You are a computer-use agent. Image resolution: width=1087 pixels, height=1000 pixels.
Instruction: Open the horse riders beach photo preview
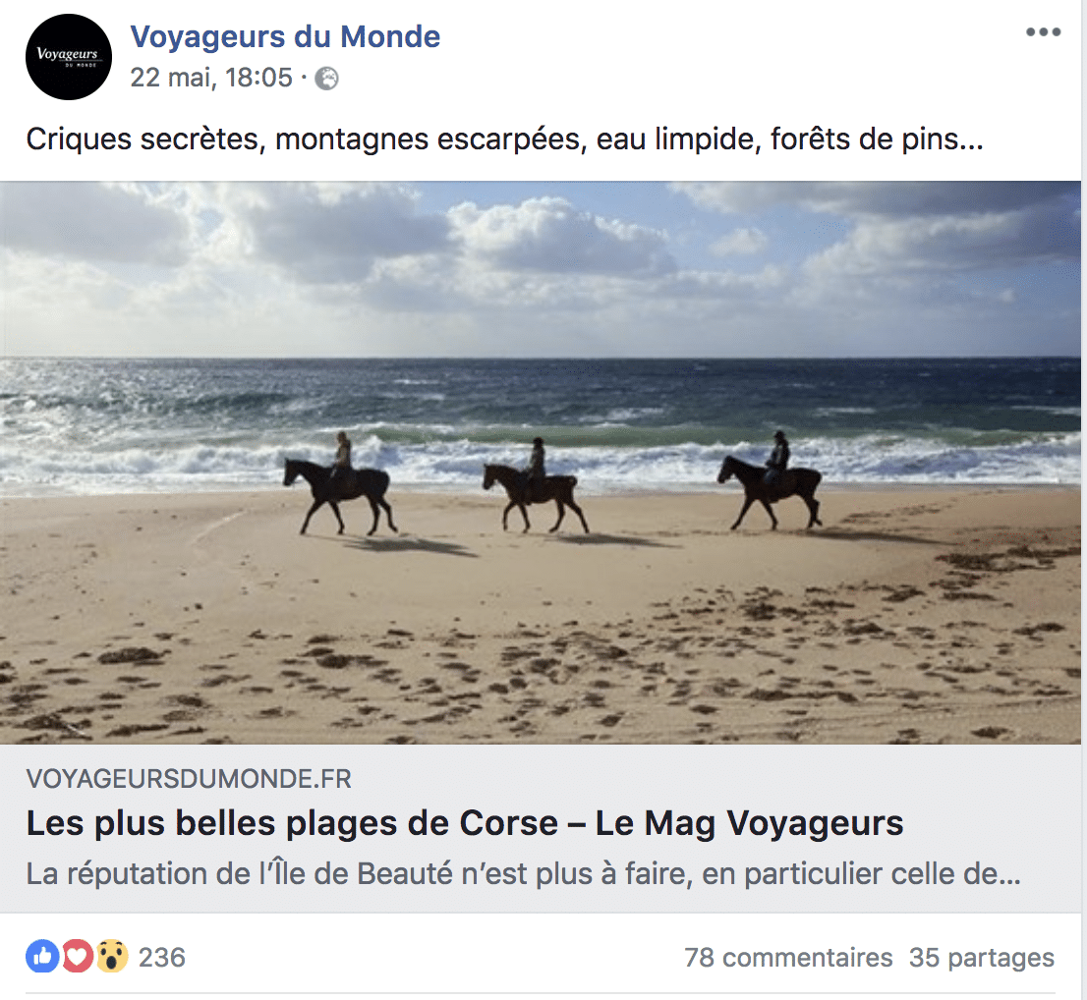click(x=541, y=463)
